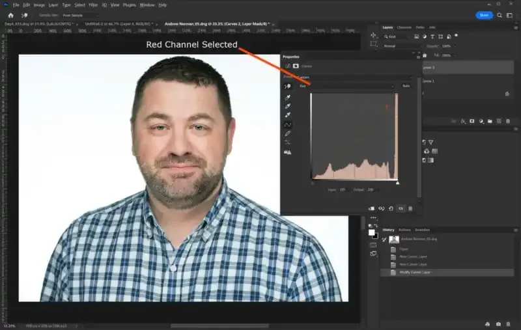521x330 pixels.
Task: Click the Delete layer trash icon
Action: pyautogui.click(x=508, y=121)
